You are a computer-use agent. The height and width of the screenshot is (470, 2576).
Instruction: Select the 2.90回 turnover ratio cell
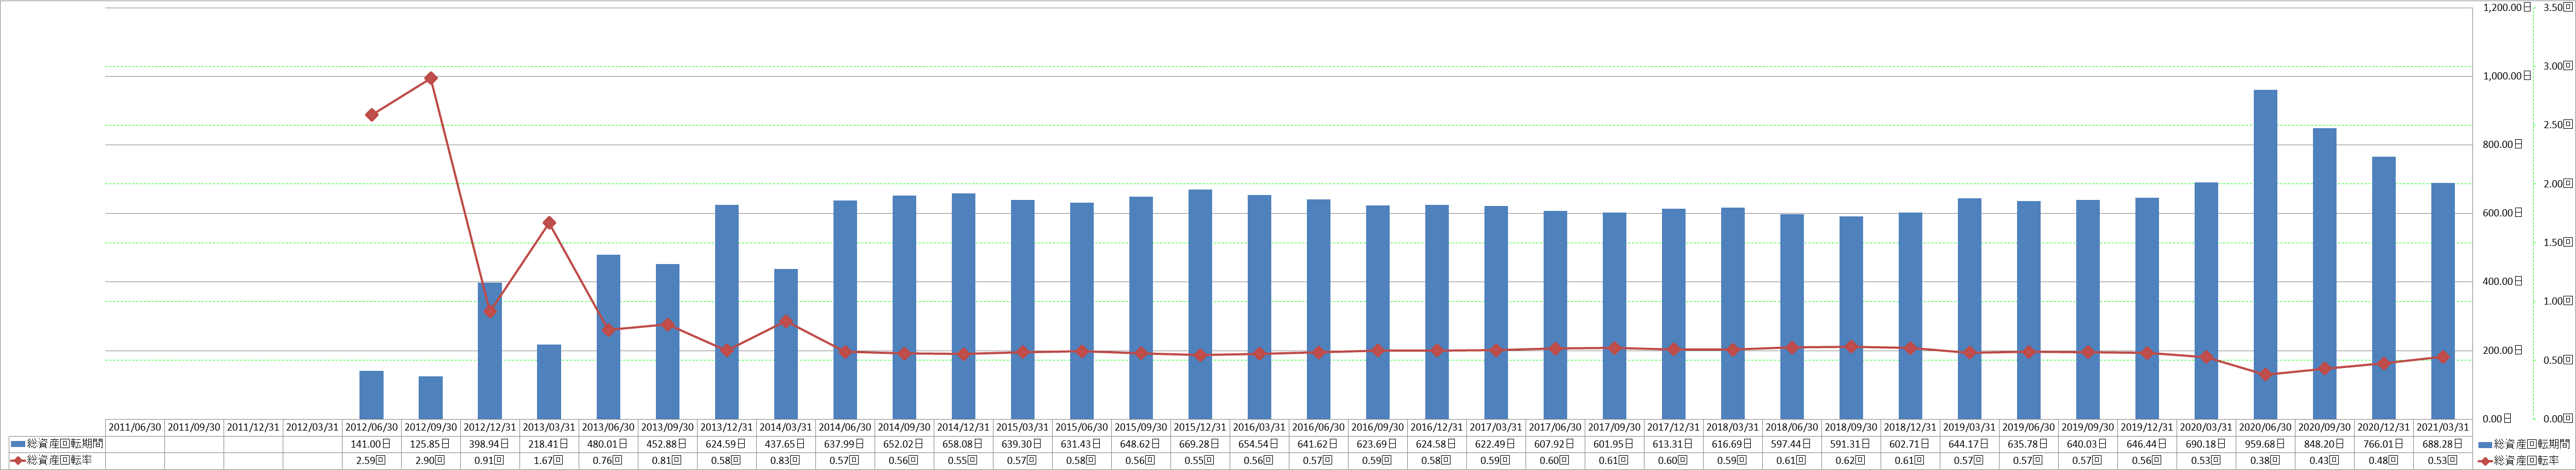(x=430, y=460)
